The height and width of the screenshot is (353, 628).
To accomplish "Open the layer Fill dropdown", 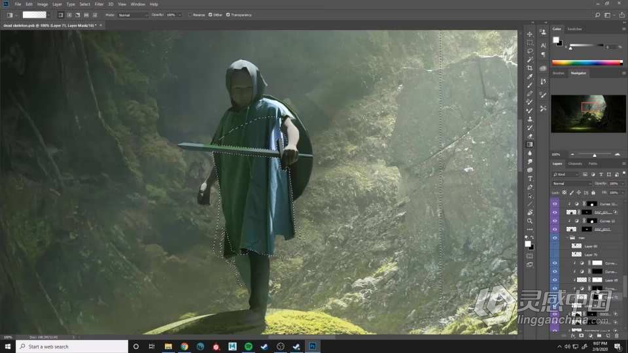I will click(x=622, y=192).
